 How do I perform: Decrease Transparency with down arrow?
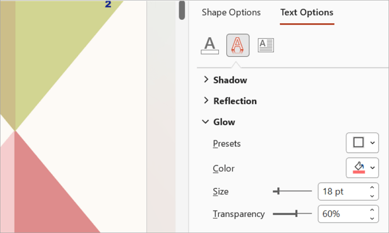(372, 217)
